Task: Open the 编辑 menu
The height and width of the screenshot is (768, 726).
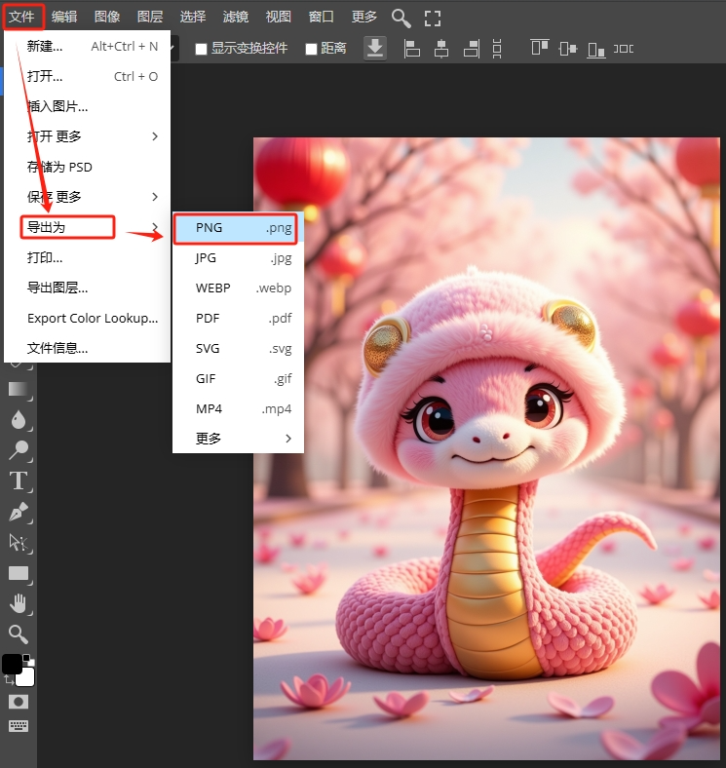Action: tap(64, 17)
